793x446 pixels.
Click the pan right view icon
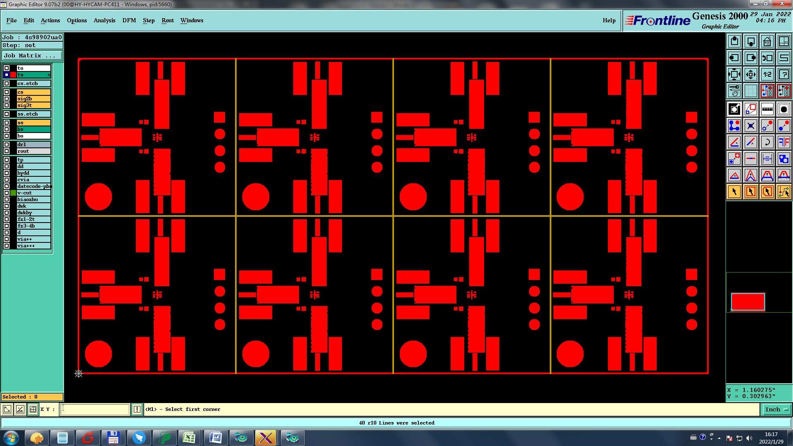click(751, 58)
